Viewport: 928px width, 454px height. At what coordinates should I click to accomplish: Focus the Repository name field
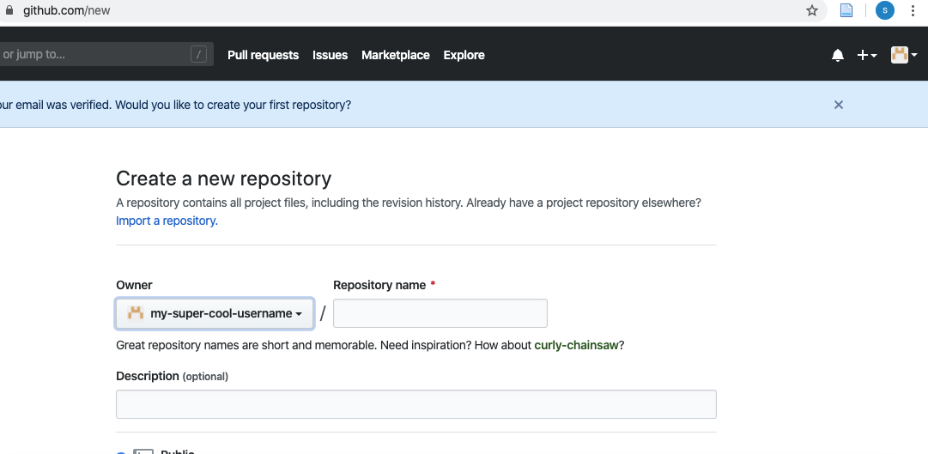[440, 313]
